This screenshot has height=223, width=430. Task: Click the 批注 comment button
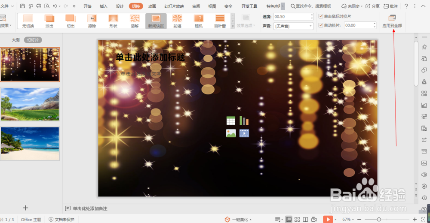pyautogui.click(x=390, y=6)
